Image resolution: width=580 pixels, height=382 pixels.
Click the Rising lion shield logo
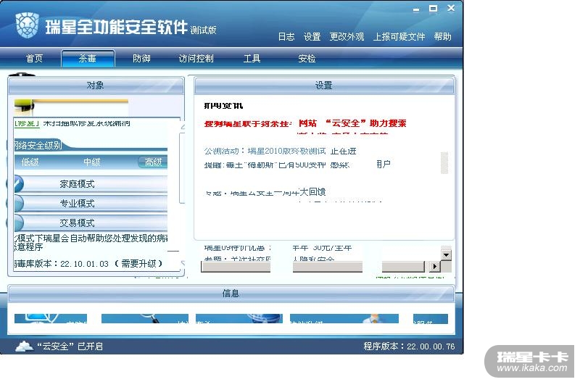coord(28,25)
